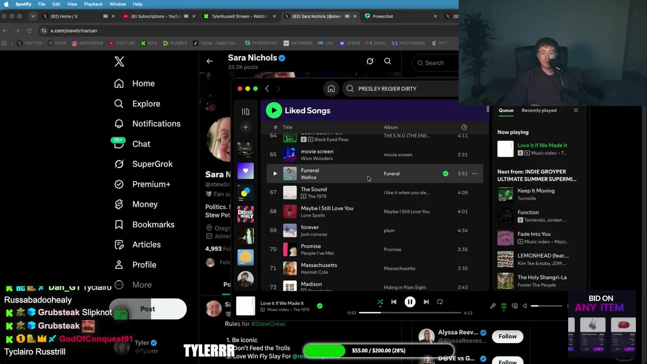Open Discover Weekly playlist in sidebar

pyautogui.click(x=246, y=214)
